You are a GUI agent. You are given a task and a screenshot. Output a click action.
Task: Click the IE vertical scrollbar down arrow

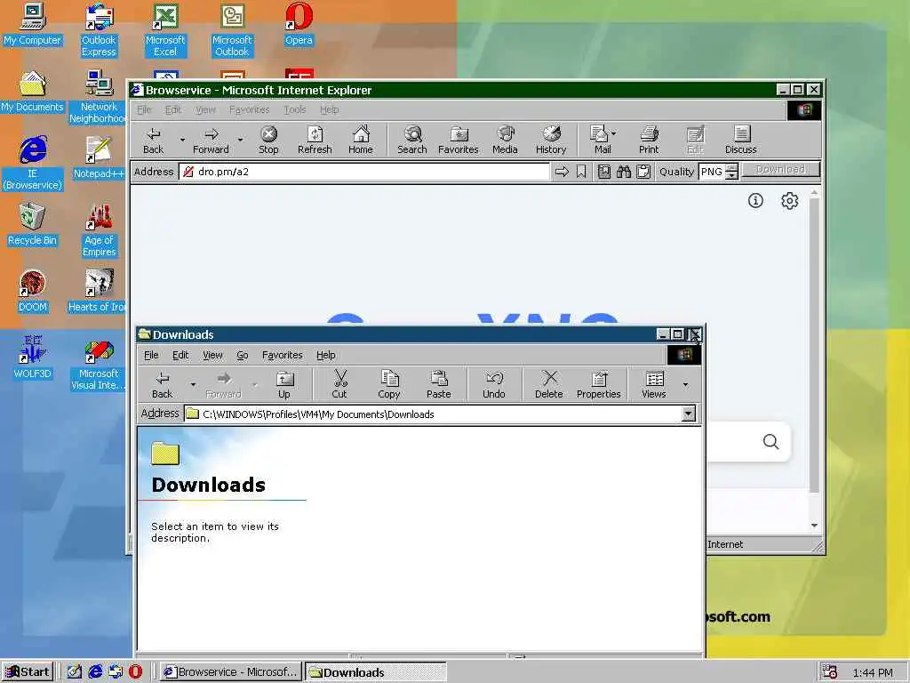[x=814, y=525]
